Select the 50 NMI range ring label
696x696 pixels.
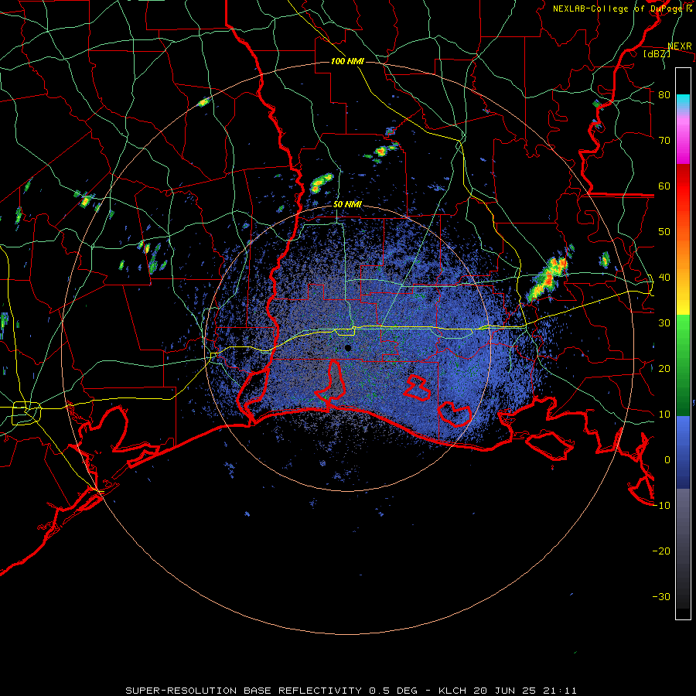347,205
